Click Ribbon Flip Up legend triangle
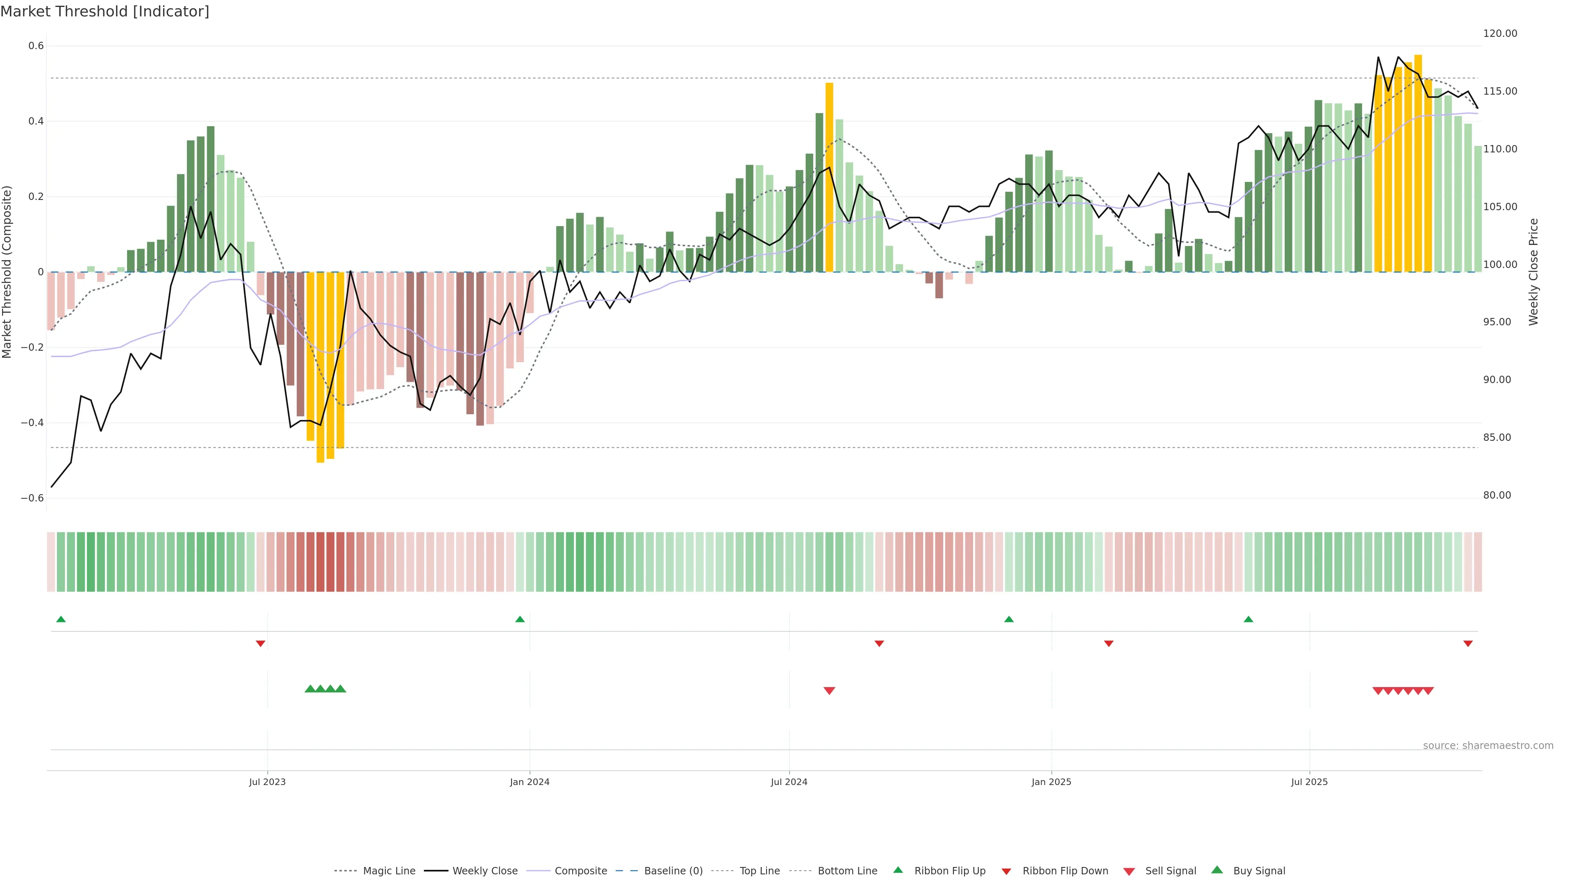This screenshot has height=885, width=1574. coord(898,870)
